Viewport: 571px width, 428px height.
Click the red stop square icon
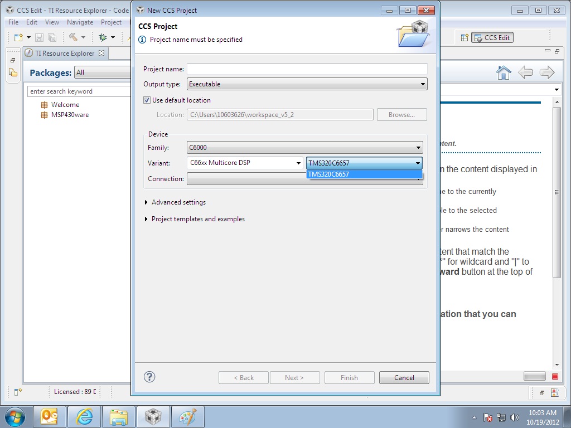coord(555,376)
